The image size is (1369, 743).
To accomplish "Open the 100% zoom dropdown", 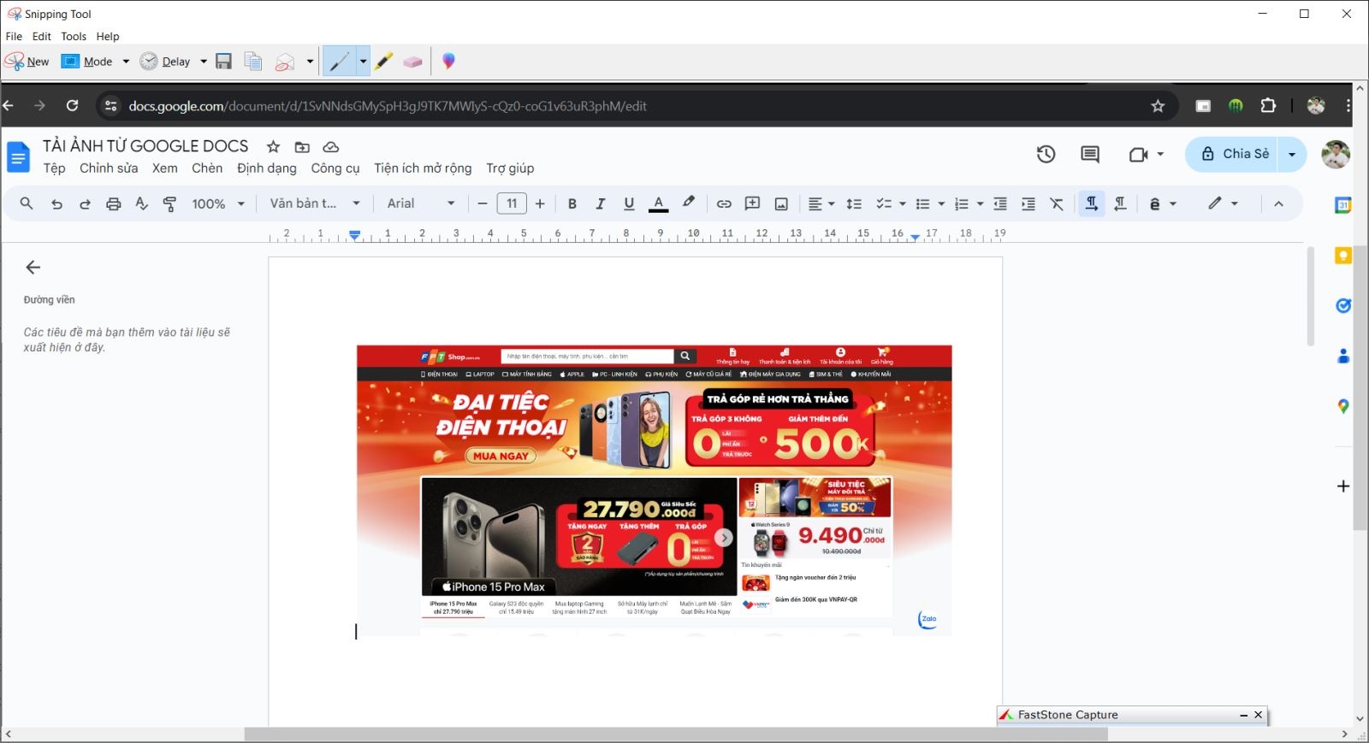I will click(x=218, y=203).
